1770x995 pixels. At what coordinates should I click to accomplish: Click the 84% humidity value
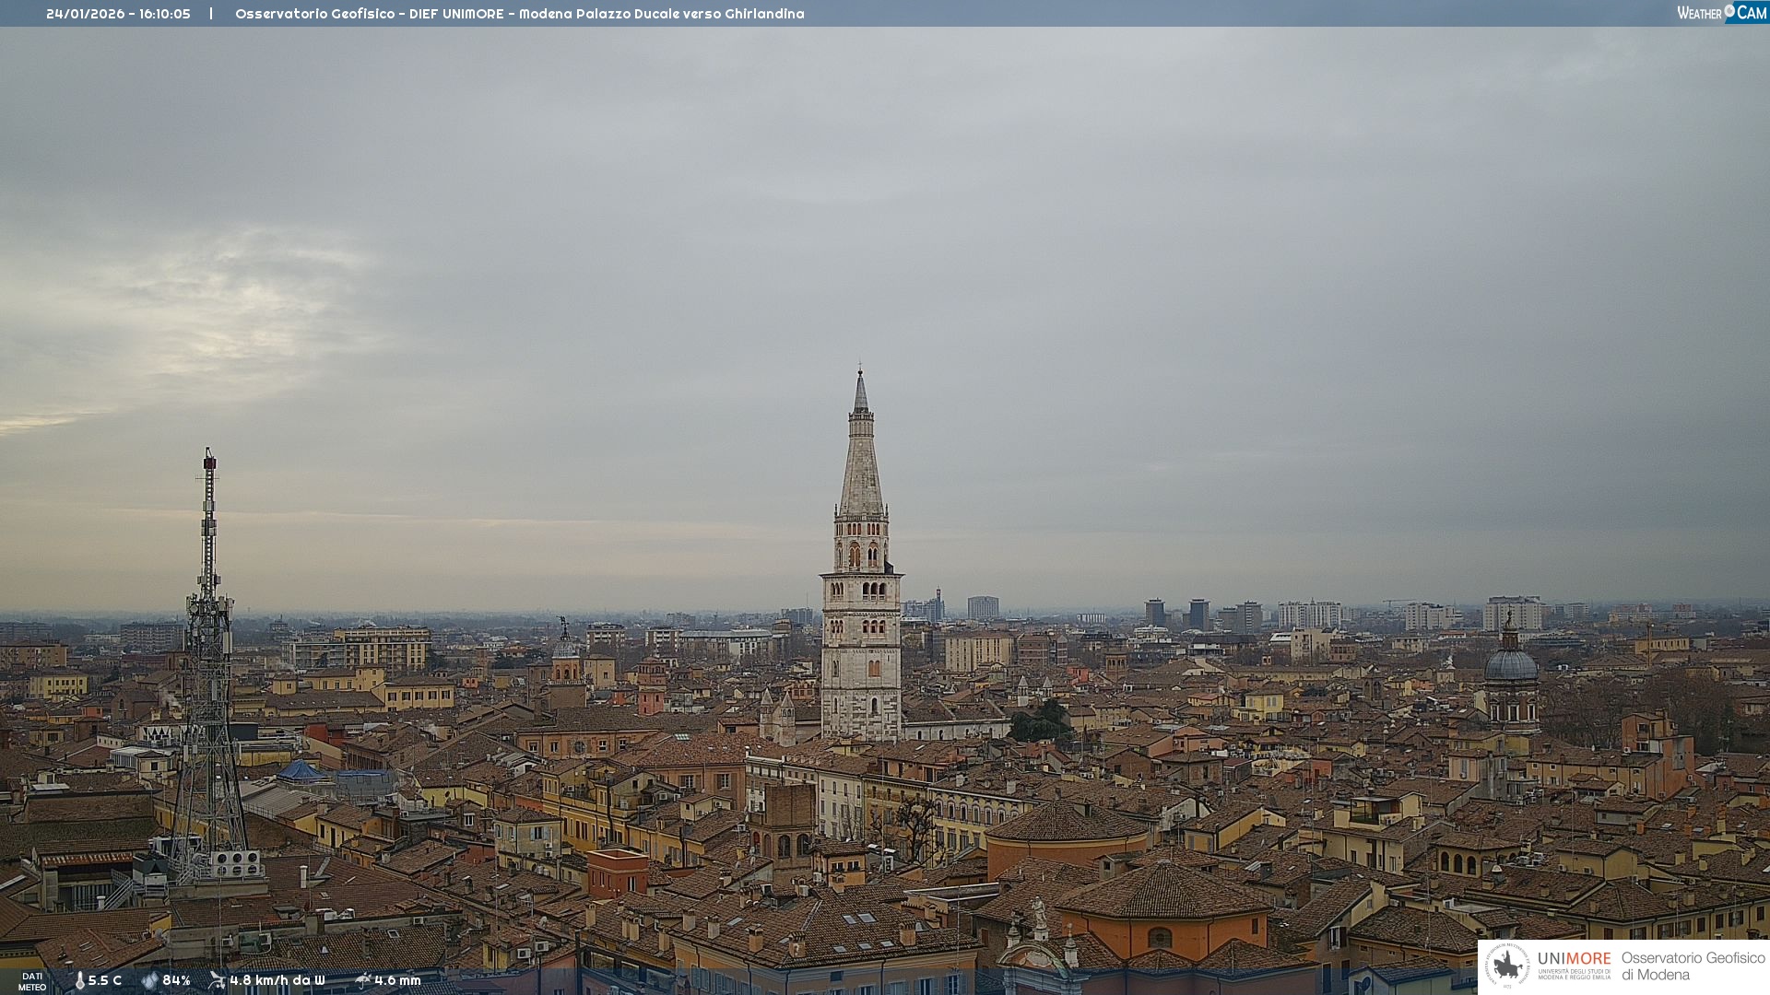[176, 980]
